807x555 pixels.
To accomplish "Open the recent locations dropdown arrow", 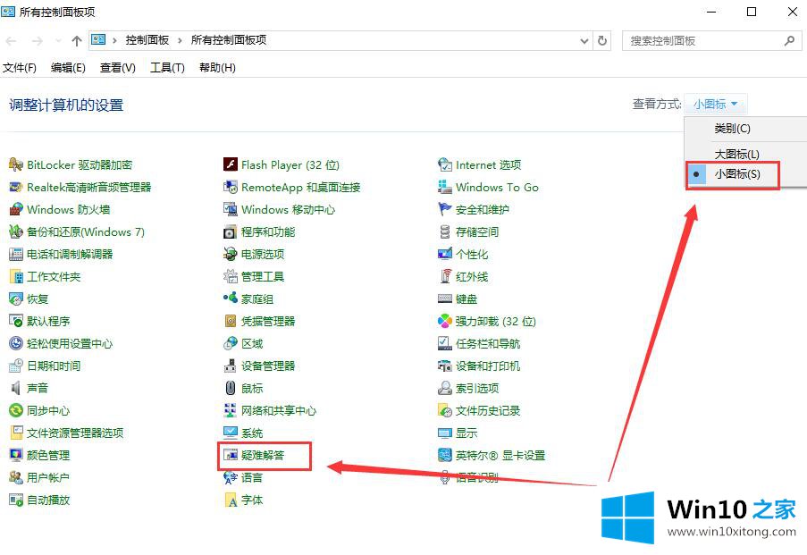I will (58, 41).
